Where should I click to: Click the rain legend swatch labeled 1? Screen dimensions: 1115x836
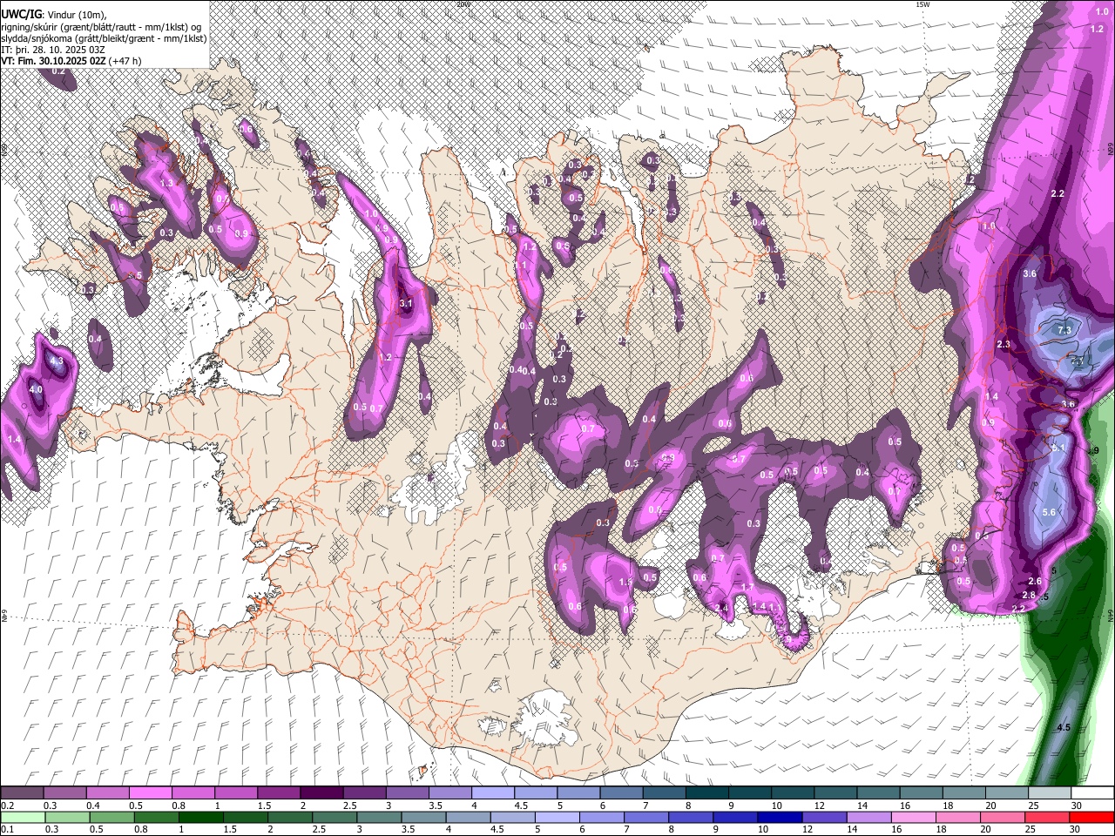(199, 817)
